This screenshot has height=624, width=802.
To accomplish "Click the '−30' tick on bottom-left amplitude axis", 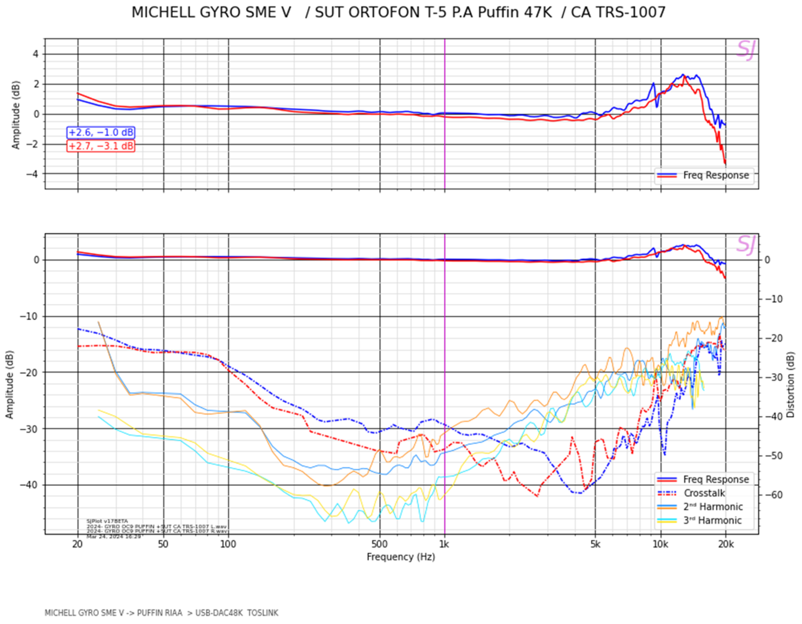I will 30,429.
